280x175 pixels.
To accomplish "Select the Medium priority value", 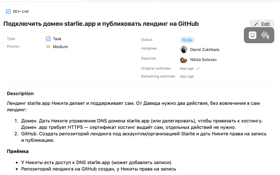I will 60,47.
